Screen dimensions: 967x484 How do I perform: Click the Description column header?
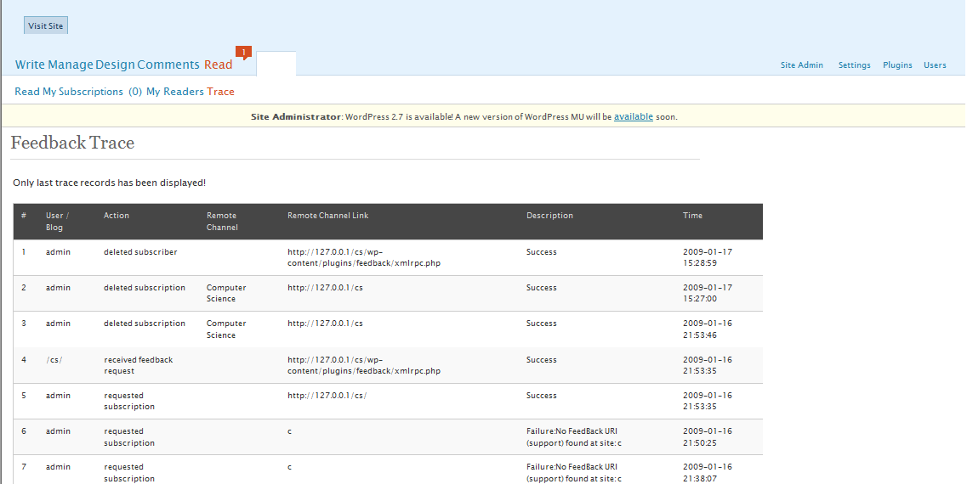pyautogui.click(x=549, y=216)
